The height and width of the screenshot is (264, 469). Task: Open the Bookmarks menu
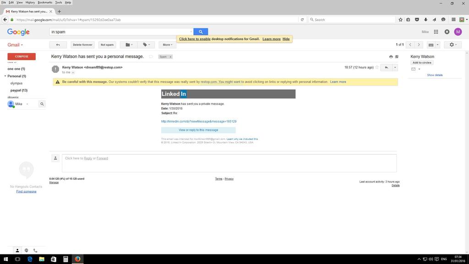point(45,2)
